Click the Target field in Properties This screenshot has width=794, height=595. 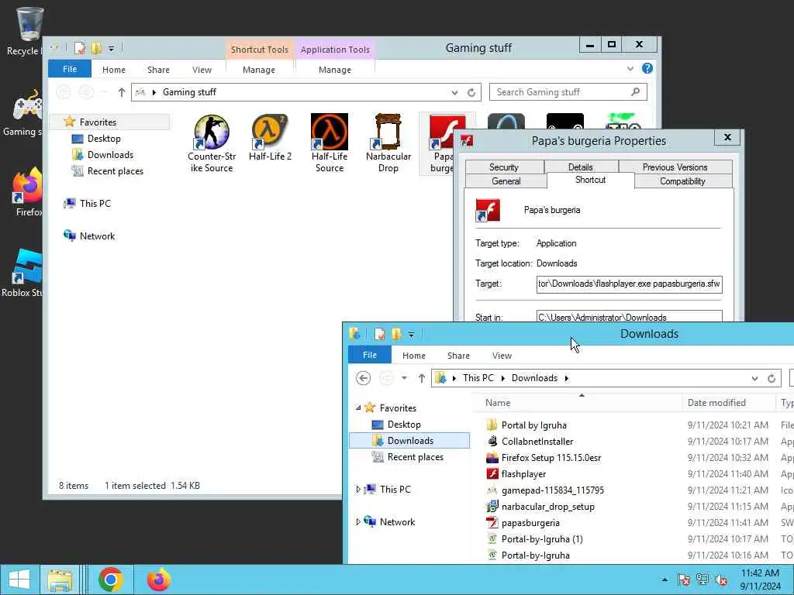629,284
